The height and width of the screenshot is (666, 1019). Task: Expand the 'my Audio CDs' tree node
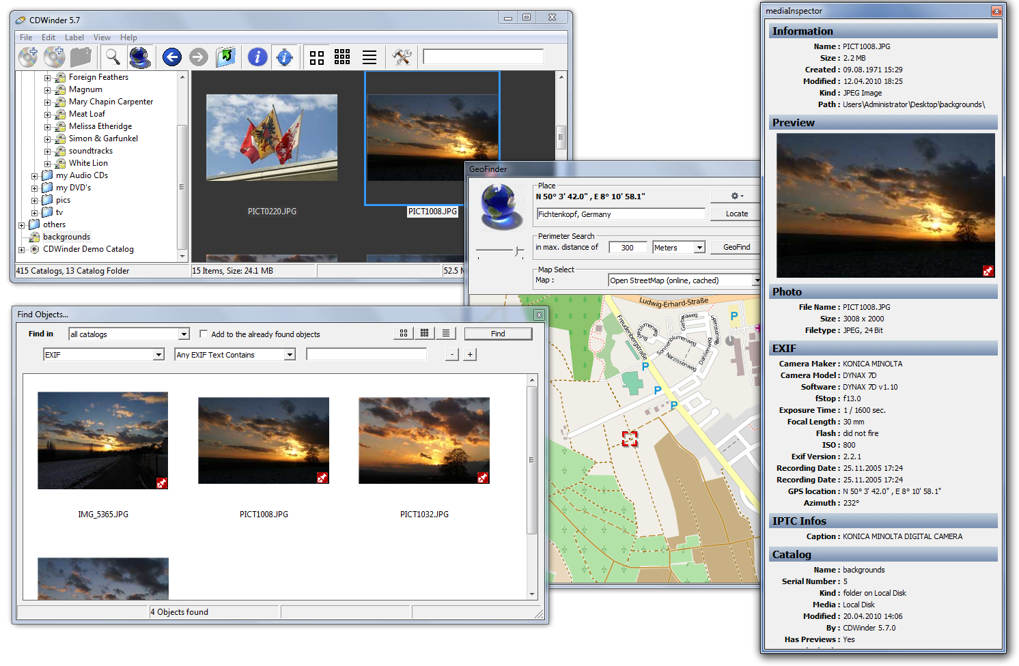click(x=35, y=176)
